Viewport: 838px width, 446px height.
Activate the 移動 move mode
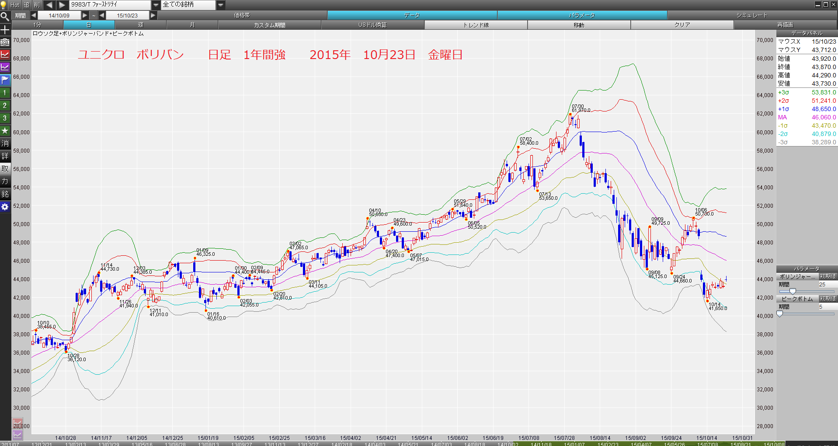click(x=579, y=25)
